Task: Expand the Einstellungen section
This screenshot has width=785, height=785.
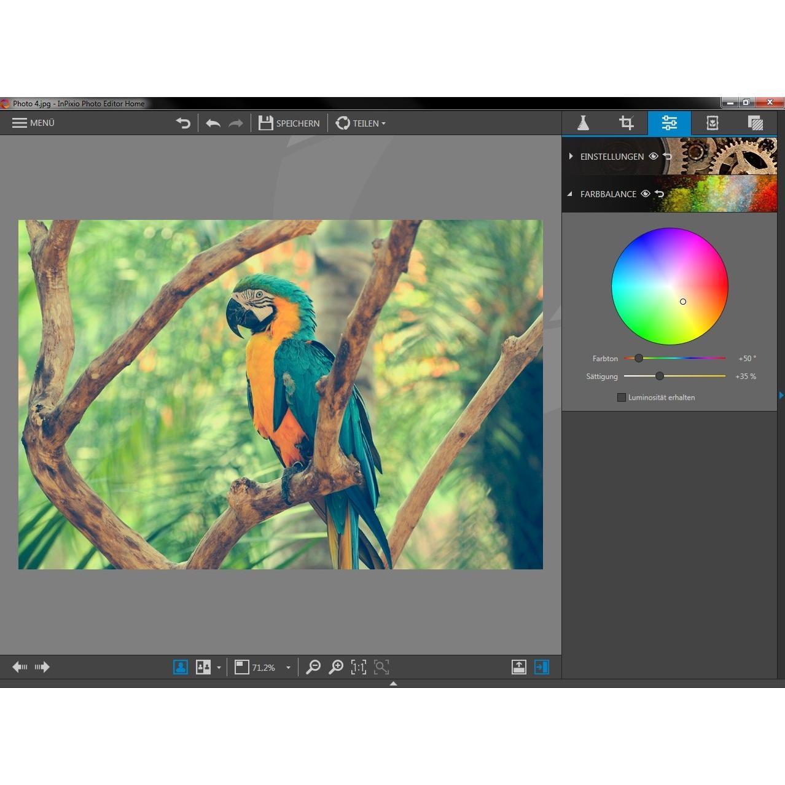Action: [571, 157]
